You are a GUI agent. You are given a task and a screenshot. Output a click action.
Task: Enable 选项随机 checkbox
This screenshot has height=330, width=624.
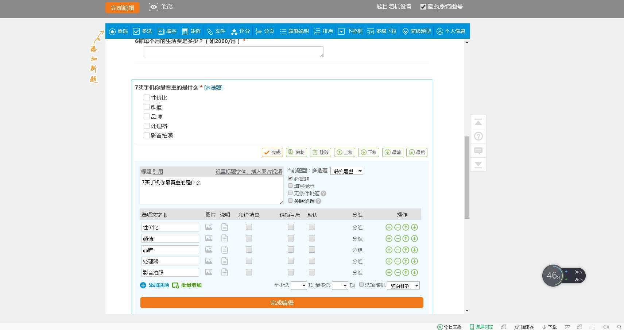pos(361,285)
